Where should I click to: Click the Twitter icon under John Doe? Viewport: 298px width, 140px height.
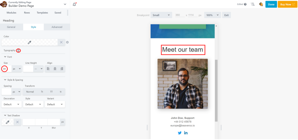tap(180, 133)
